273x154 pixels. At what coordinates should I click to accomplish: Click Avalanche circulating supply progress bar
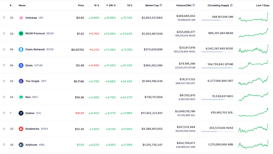tap(217, 131)
